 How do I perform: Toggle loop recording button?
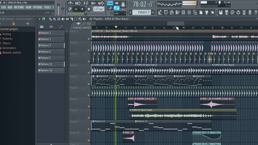[101, 3]
